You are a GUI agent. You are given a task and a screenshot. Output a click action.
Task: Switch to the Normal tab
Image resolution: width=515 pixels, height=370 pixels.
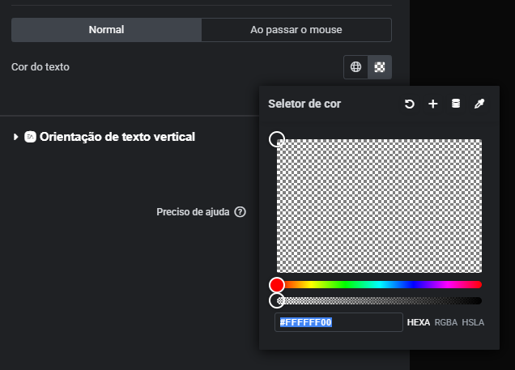coord(106,30)
